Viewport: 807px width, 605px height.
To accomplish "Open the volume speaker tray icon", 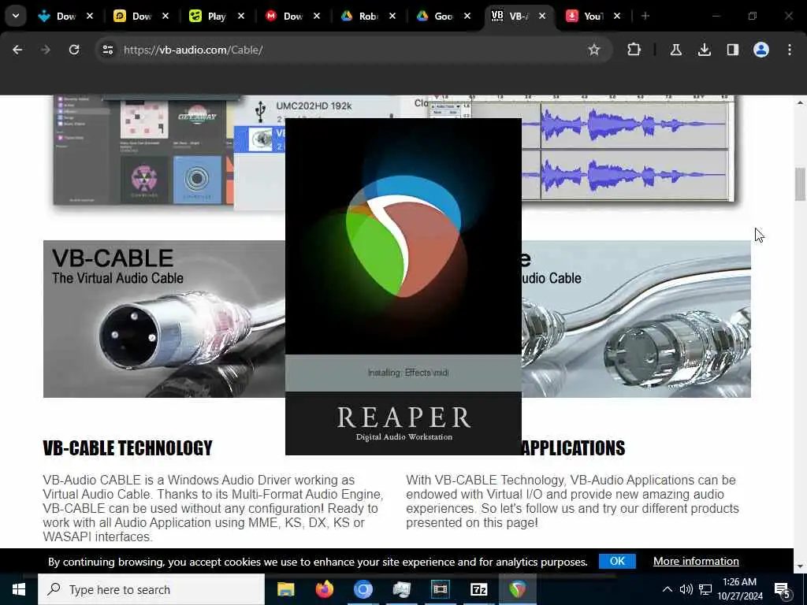I will tap(686, 589).
